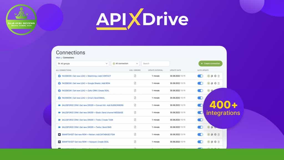The width and height of the screenshot is (284, 160).
Task: Switch off auto update for Salesforce Trello
Action: pos(200,120)
